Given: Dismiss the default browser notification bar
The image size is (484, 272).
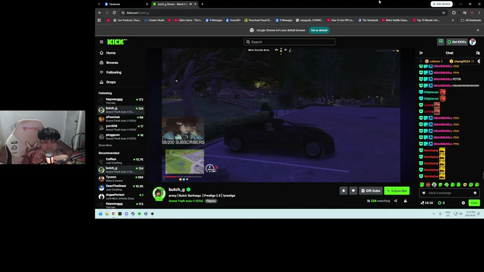Looking at the screenshot, I should pyautogui.click(x=478, y=30).
